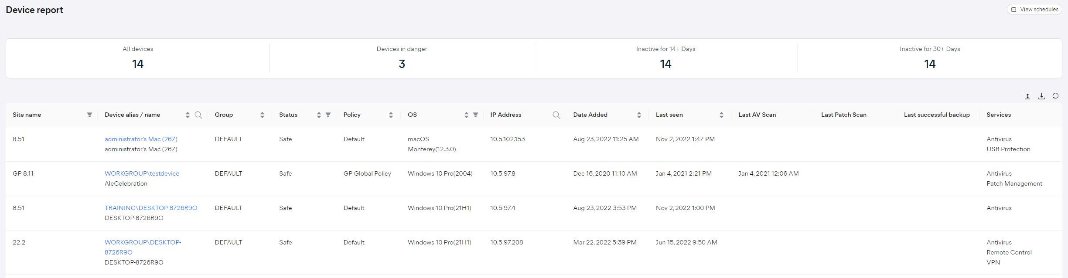Sort the Last seen column
The height and width of the screenshot is (278, 1068).
point(721,115)
